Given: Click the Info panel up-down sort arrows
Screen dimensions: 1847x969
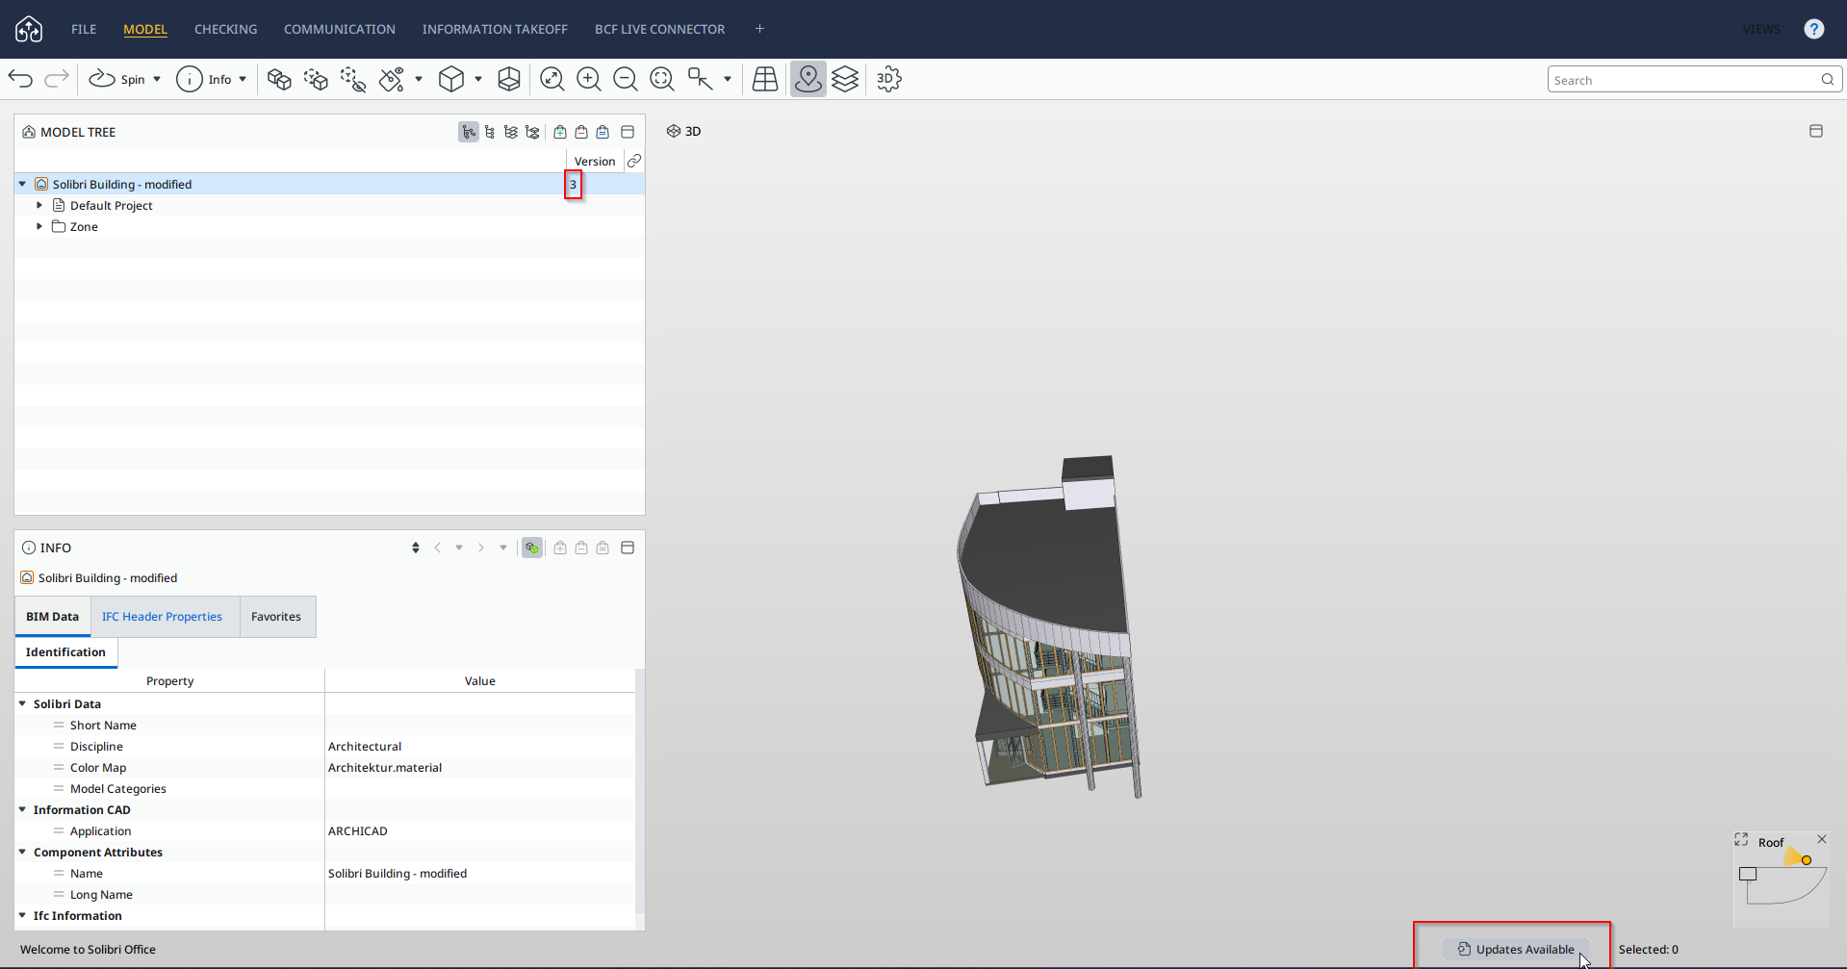Looking at the screenshot, I should tap(416, 548).
